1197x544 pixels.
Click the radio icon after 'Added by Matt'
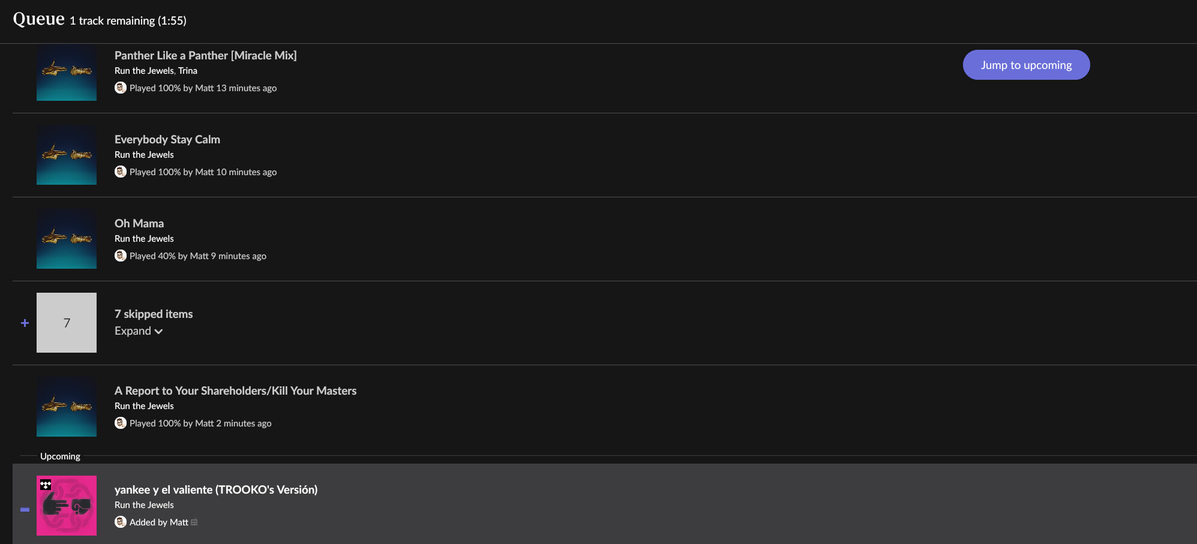(194, 522)
